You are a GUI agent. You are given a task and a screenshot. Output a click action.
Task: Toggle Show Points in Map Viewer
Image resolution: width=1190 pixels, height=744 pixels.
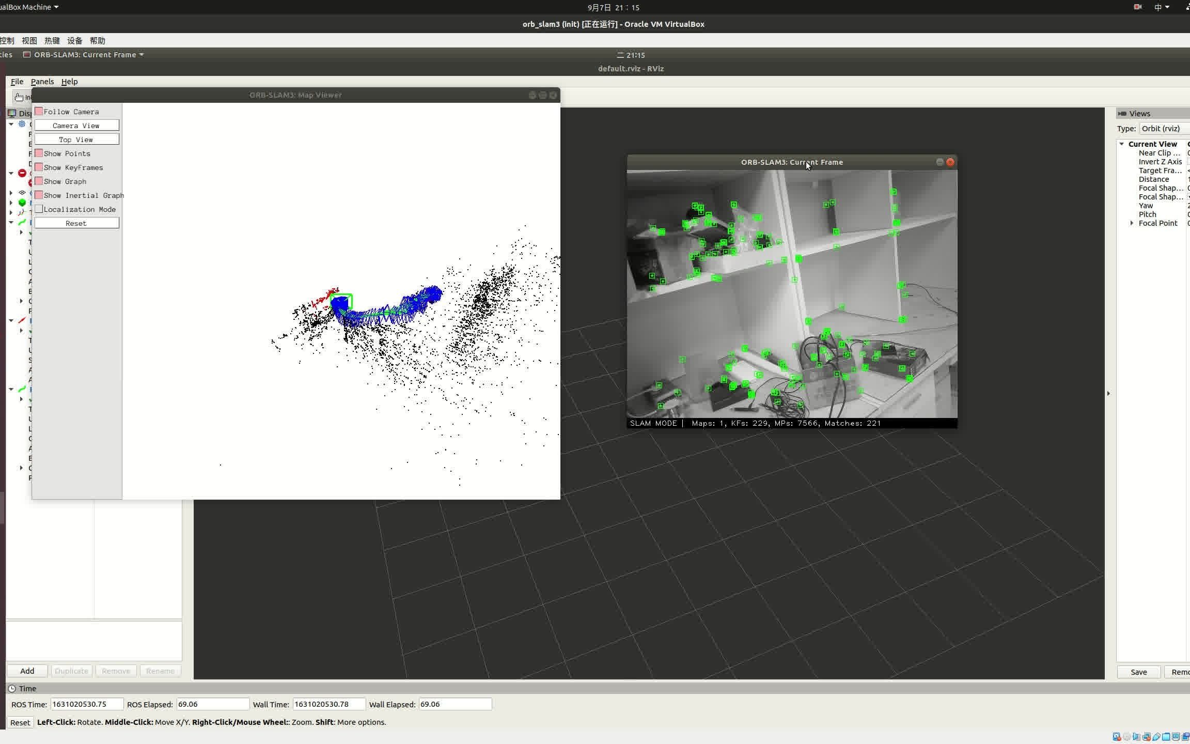[39, 153]
